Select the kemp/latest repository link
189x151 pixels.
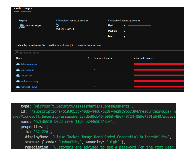click(x=27, y=75)
